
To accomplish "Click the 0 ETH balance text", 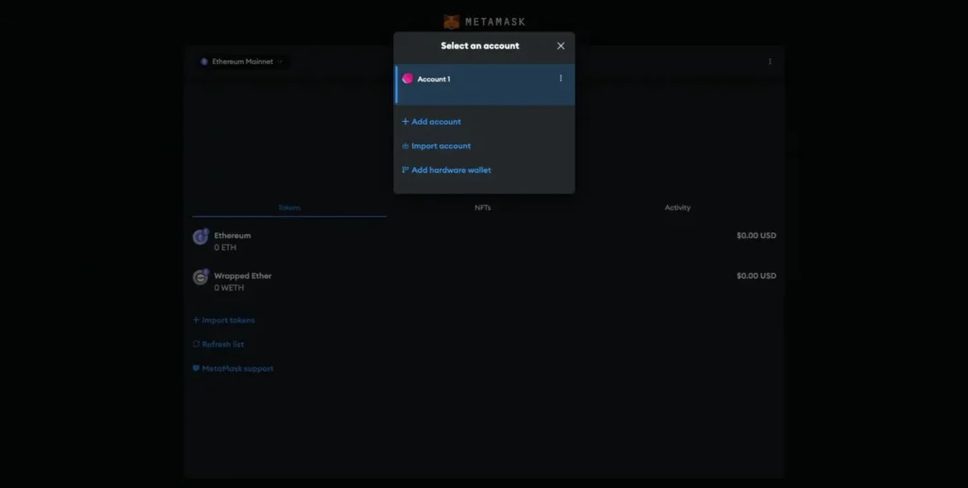I will pyautogui.click(x=225, y=247).
